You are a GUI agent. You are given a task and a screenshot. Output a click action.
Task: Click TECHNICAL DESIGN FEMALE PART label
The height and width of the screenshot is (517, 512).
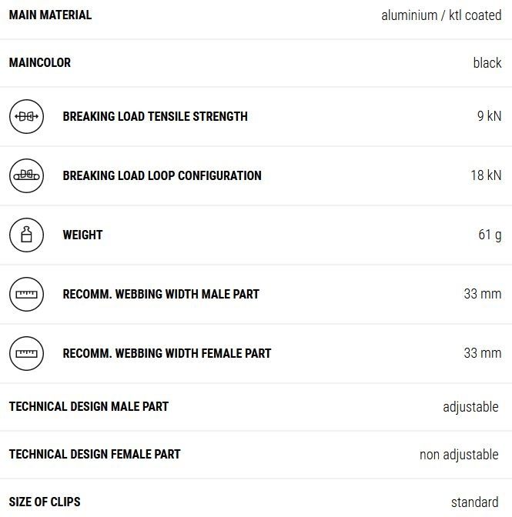tap(95, 454)
